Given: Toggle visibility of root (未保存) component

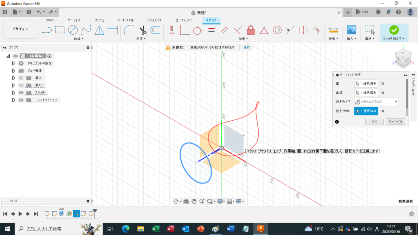Looking at the screenshot, I should coord(16,56).
